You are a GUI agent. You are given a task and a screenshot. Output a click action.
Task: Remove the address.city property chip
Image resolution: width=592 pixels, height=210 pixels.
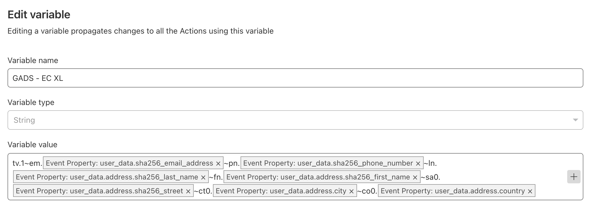point(351,191)
